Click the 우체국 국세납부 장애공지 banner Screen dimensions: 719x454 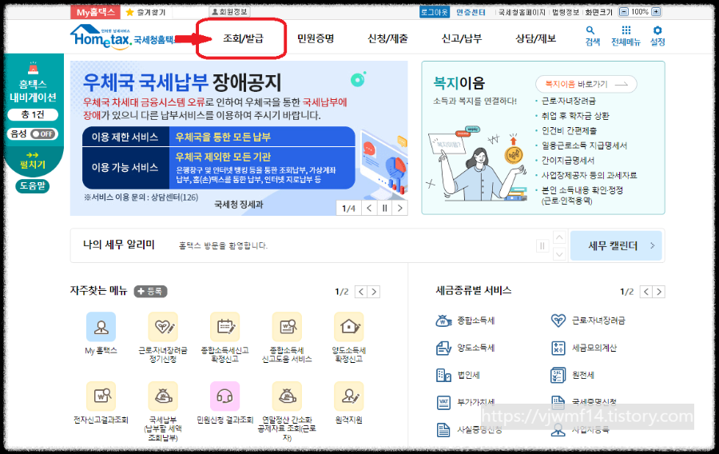click(239, 138)
